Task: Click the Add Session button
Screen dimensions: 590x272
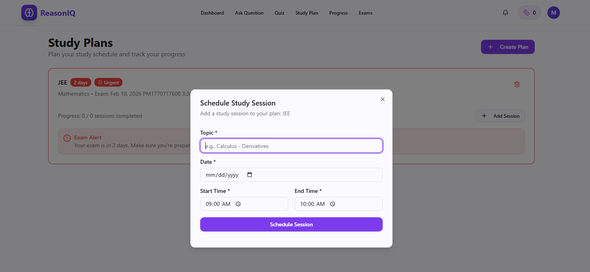Action: (x=500, y=116)
